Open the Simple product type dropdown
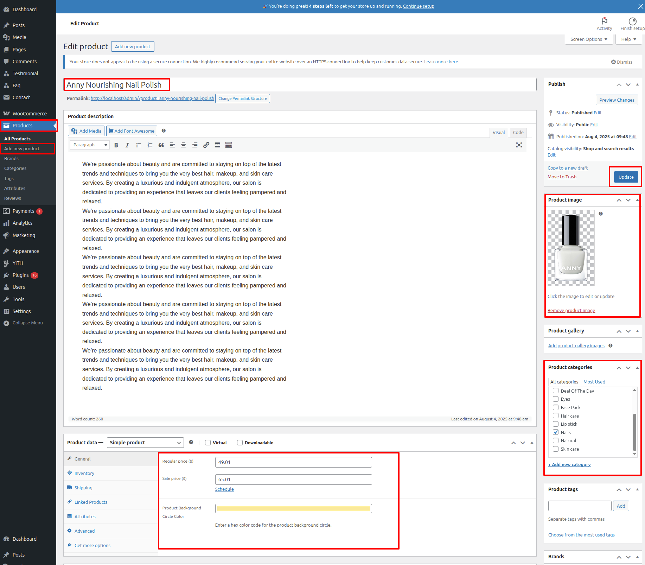 [145, 443]
